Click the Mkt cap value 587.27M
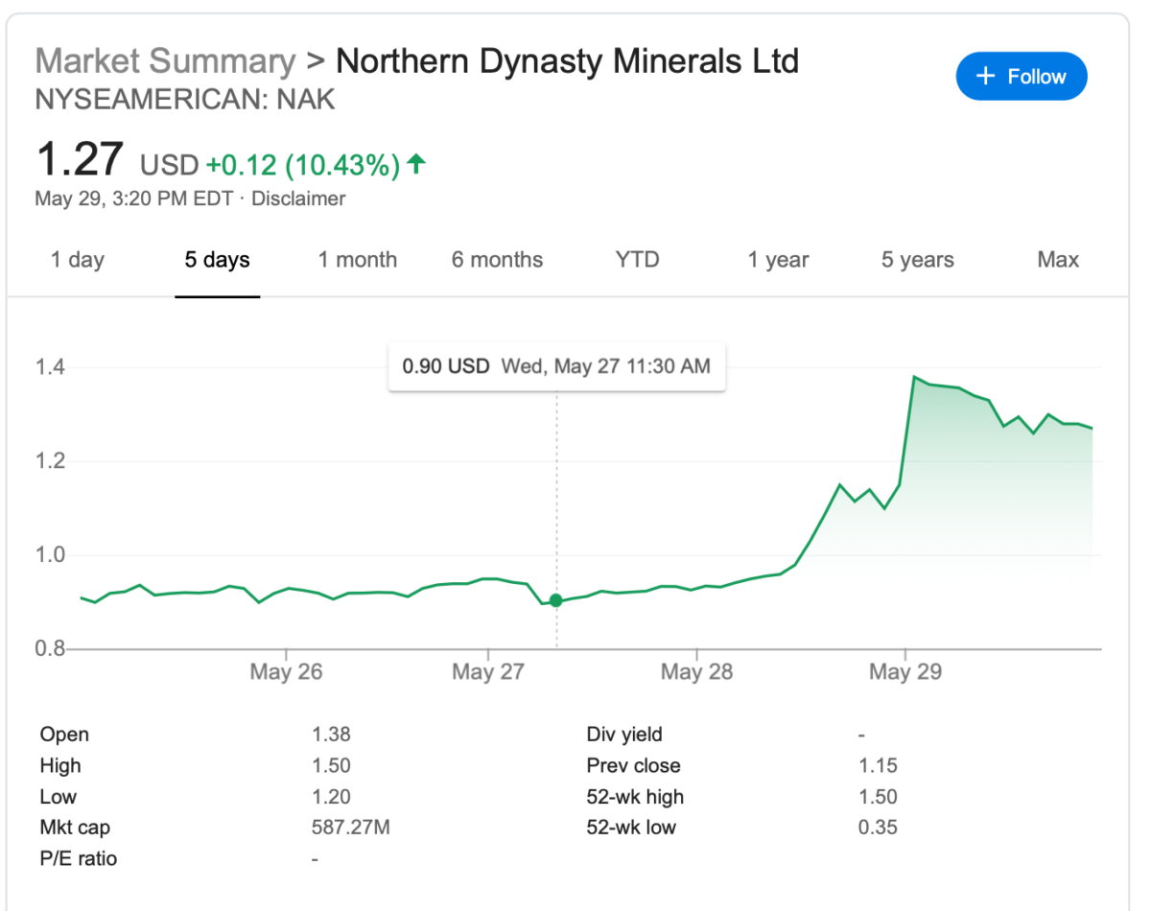Image resolution: width=1151 pixels, height=911 pixels. (351, 828)
